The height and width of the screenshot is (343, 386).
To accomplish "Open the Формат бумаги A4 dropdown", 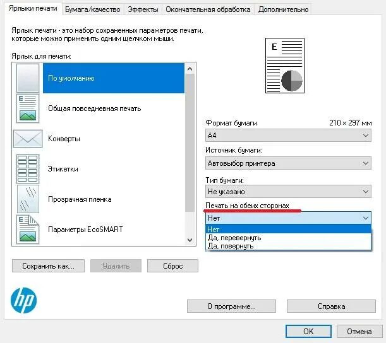I will [288, 136].
